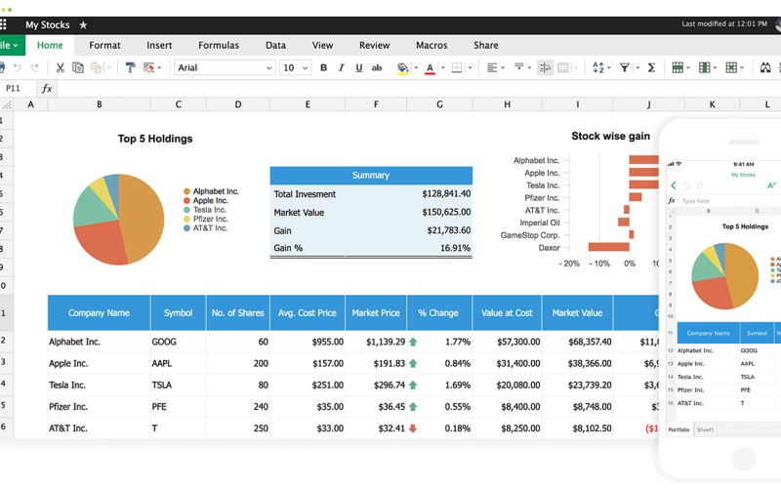Screen dimensions: 781x488
Task: Expand the font color palette arrow
Action: 443,67
